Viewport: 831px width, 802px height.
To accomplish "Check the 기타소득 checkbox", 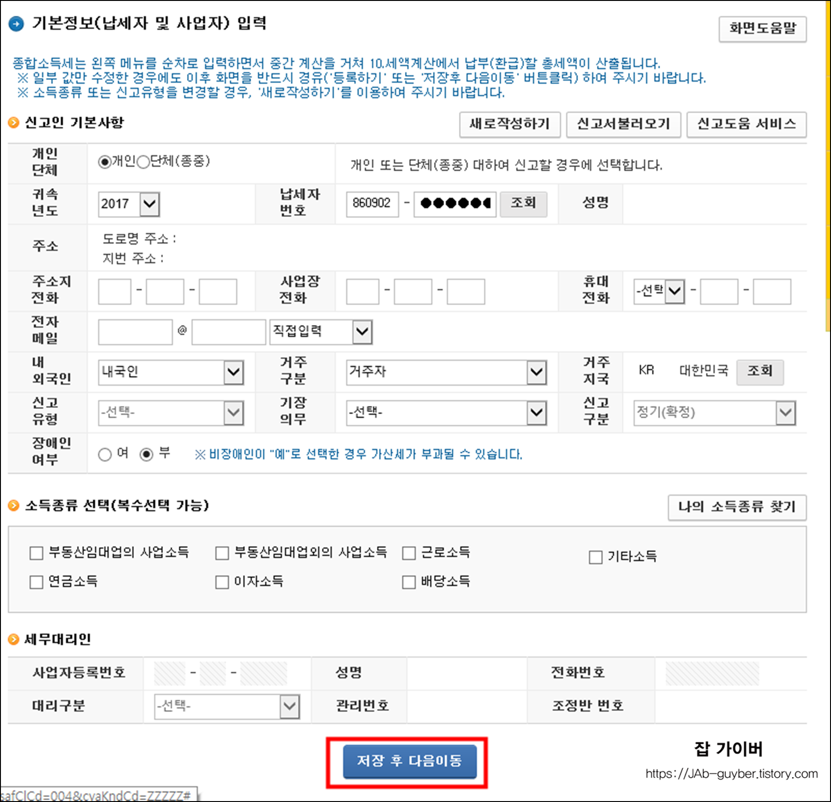I will [x=596, y=557].
